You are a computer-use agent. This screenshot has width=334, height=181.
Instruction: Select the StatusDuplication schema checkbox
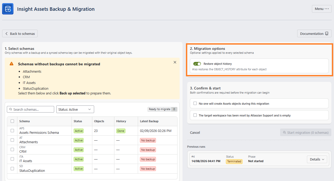12,168
